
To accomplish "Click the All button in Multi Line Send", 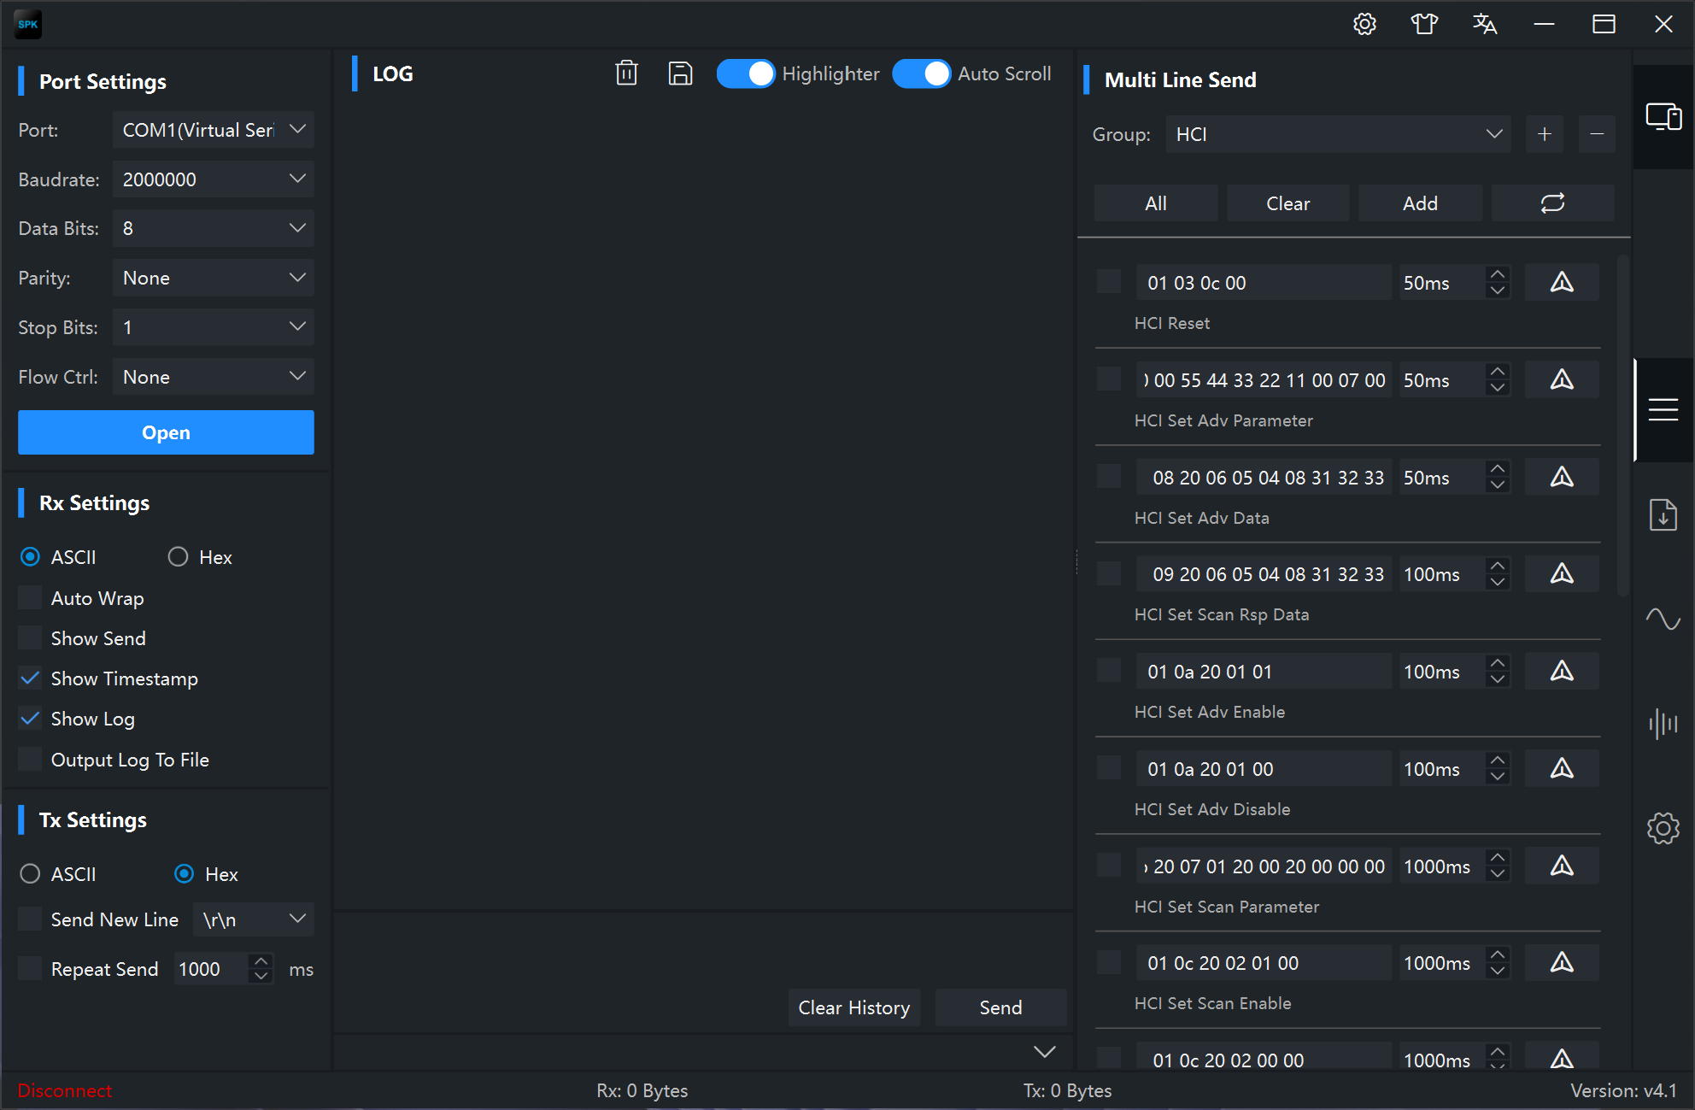I will click(1156, 203).
